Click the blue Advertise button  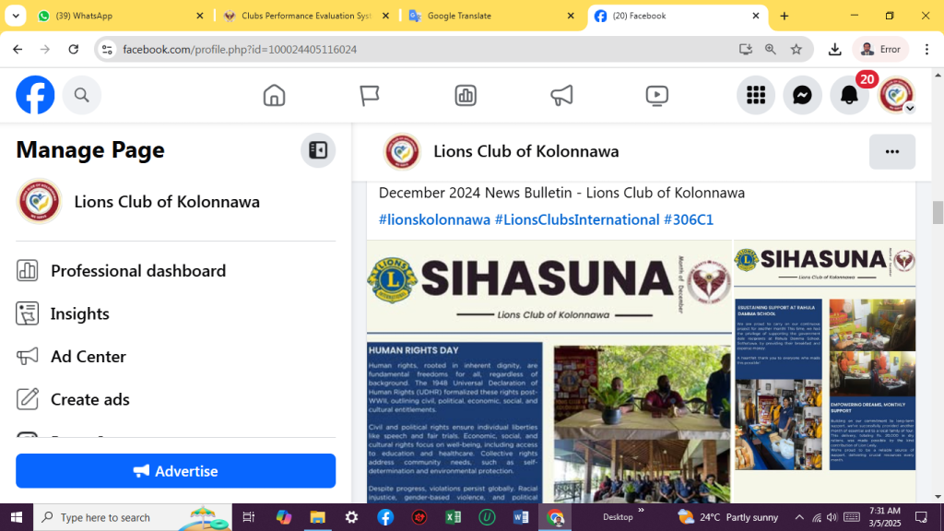[175, 471]
